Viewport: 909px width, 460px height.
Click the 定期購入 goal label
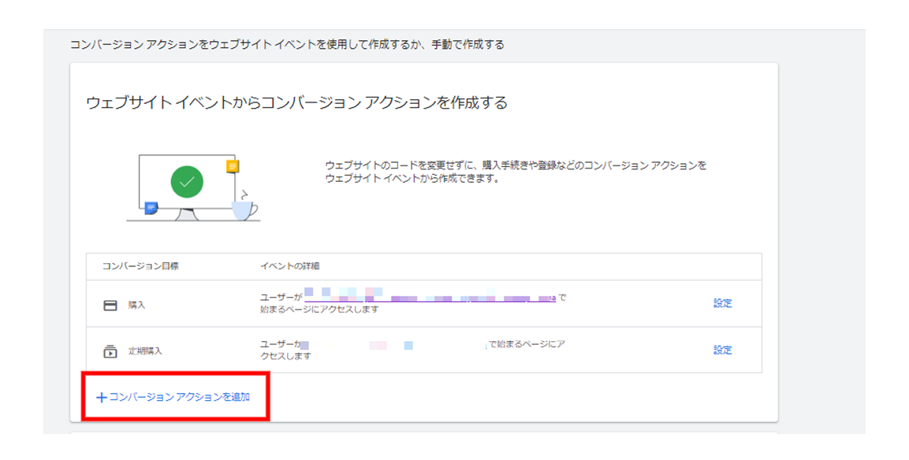click(145, 351)
